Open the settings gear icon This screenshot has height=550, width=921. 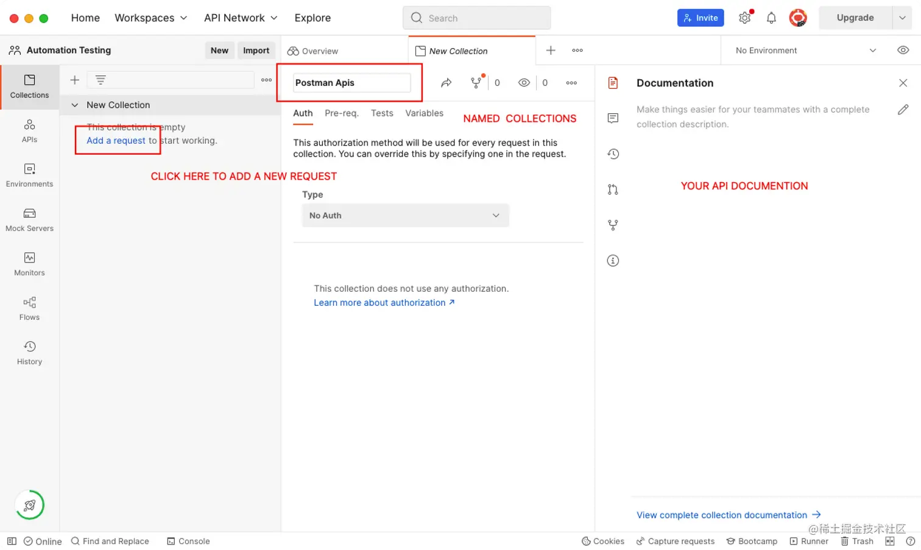pyautogui.click(x=744, y=18)
